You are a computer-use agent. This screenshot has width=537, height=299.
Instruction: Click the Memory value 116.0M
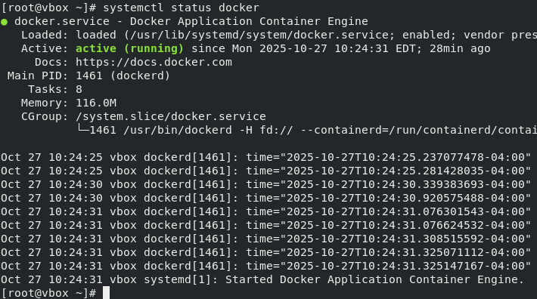pyautogui.click(x=96, y=103)
